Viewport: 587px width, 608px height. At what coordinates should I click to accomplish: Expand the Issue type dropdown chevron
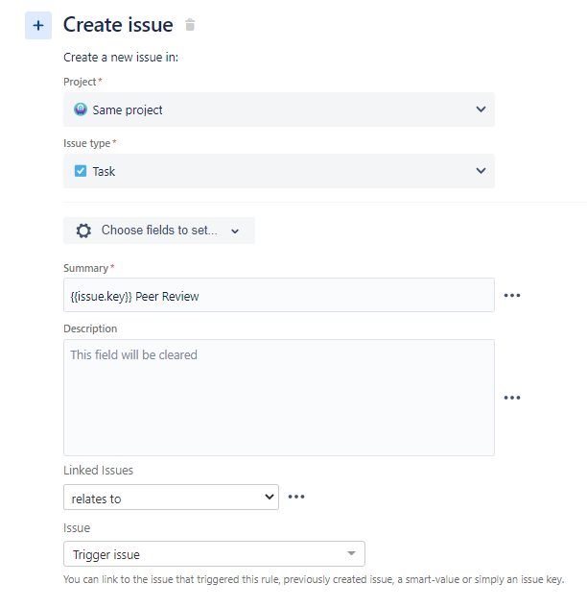click(481, 171)
